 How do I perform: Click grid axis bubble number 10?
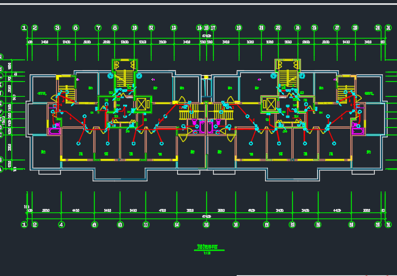click(134, 28)
